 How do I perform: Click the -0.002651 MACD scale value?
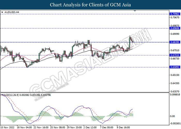pos(176,124)
